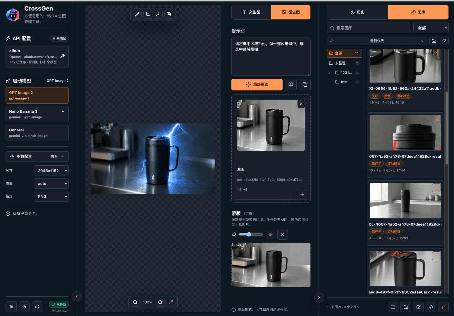
Task: Edit aihub API config with wrench icon
Action: click(x=63, y=56)
